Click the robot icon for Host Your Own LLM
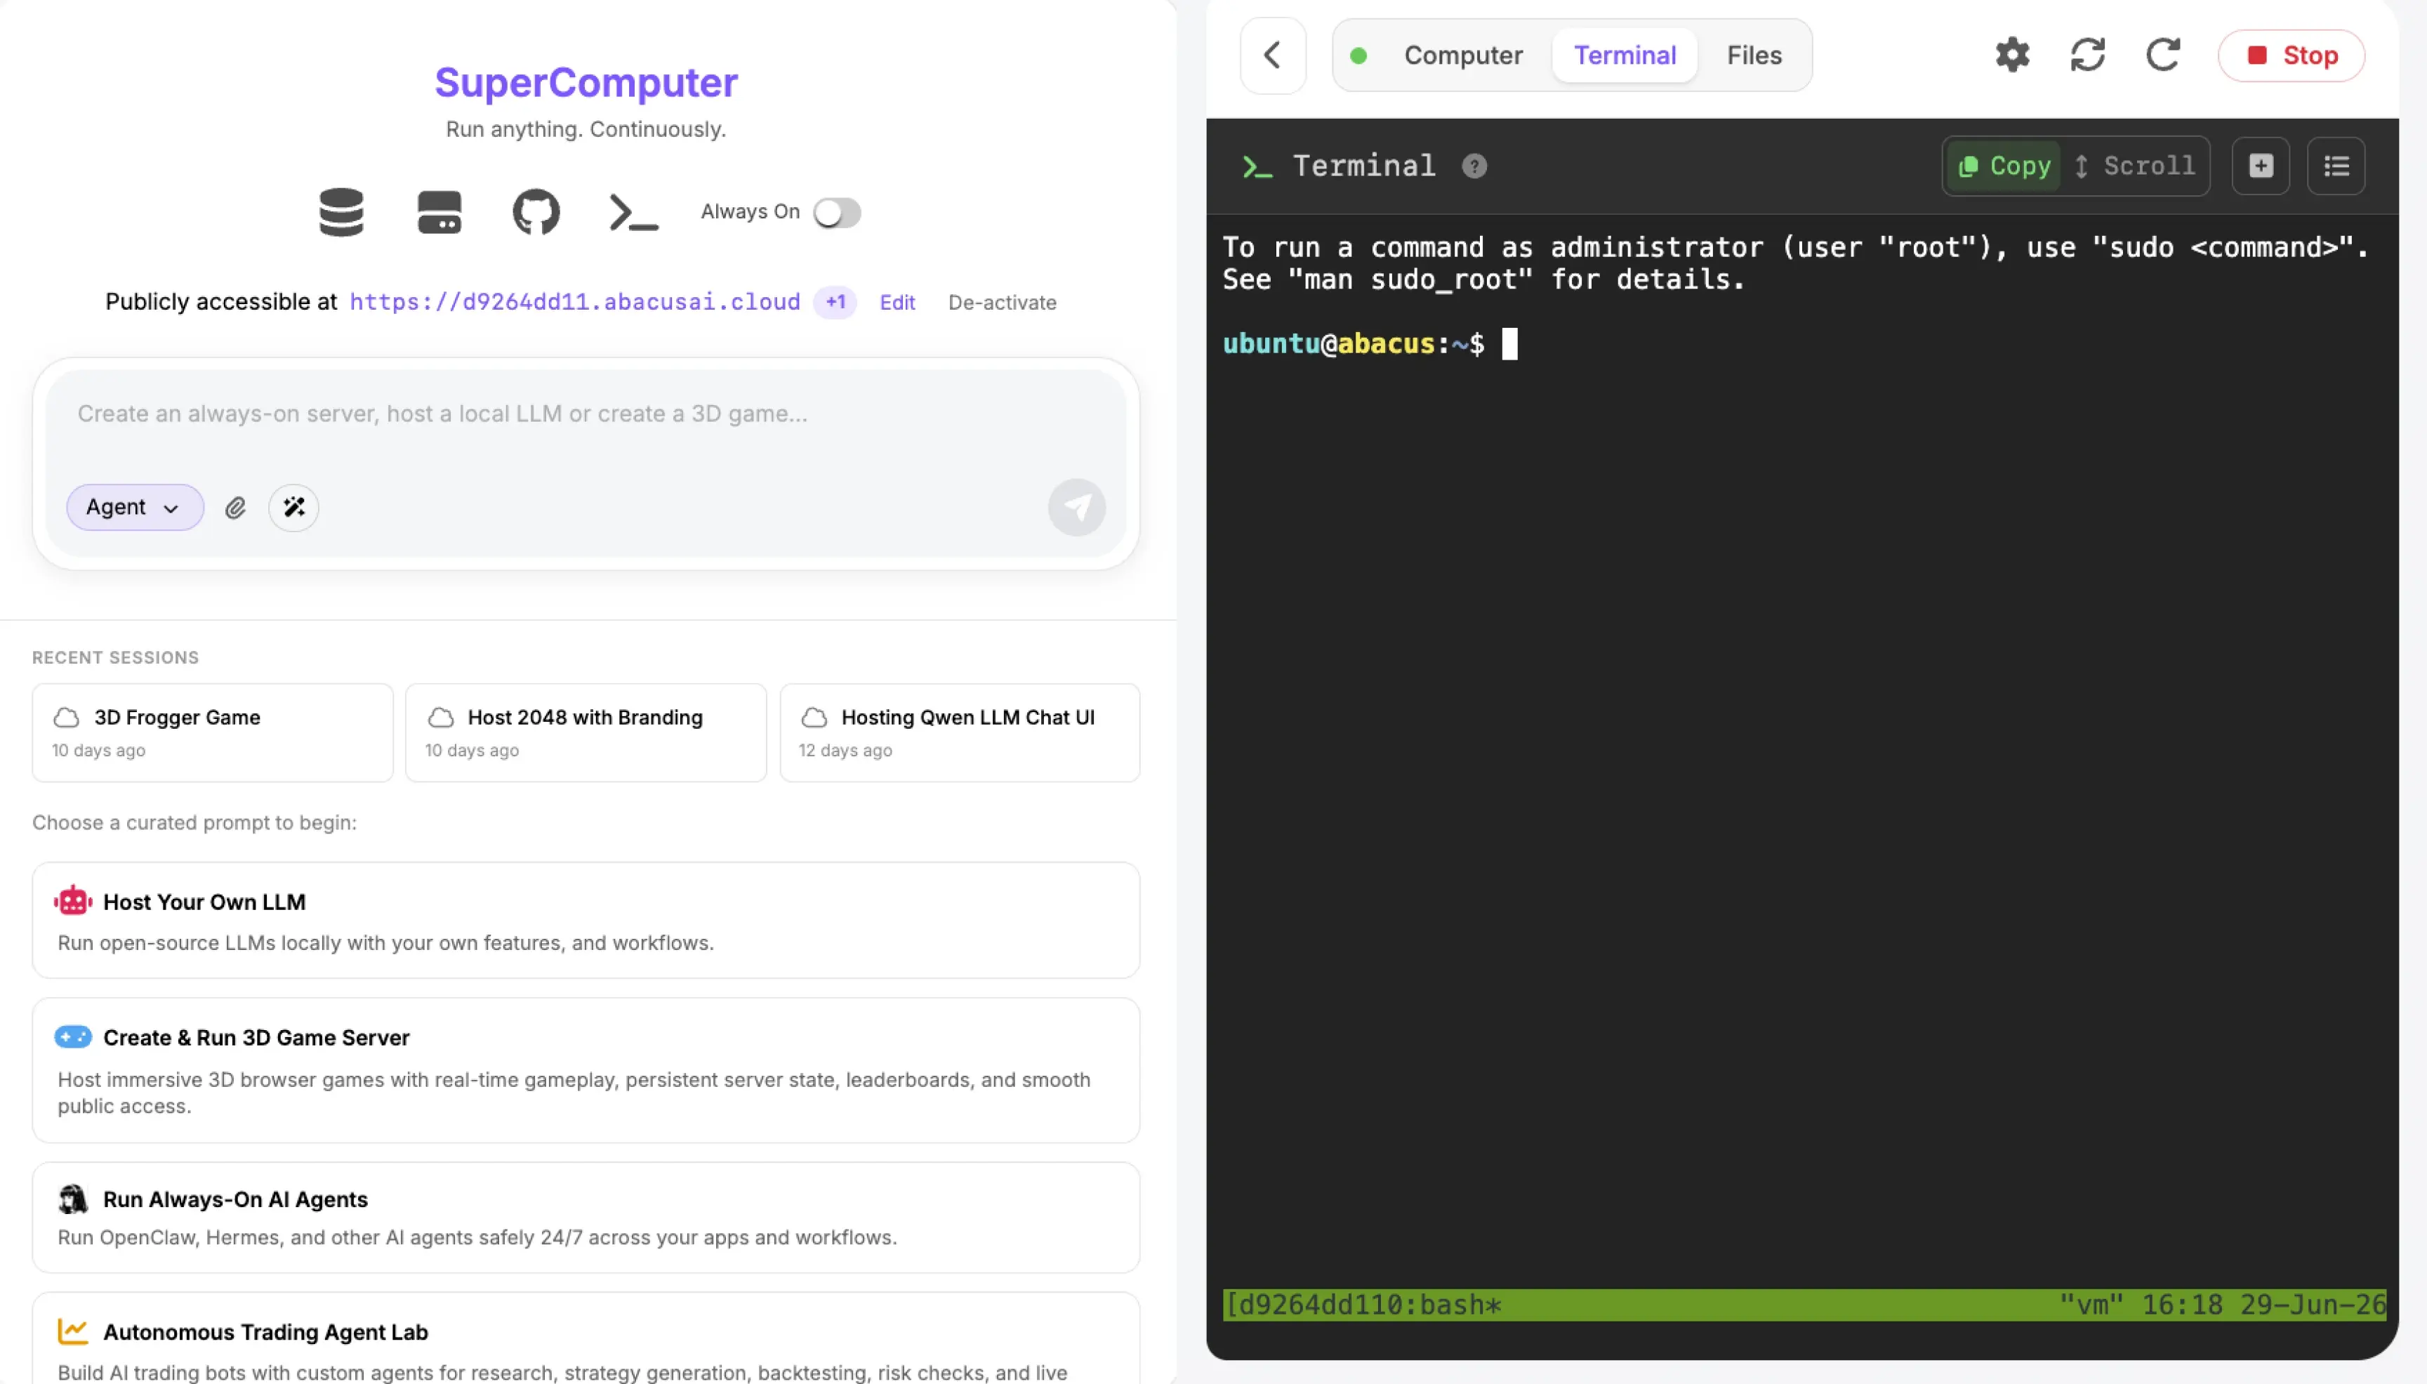 [x=73, y=901]
